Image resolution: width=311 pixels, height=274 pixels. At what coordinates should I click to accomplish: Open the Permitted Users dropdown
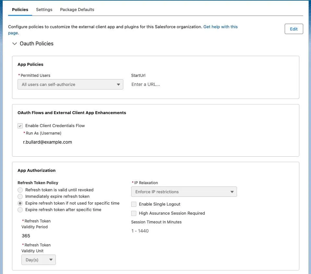[70, 84]
